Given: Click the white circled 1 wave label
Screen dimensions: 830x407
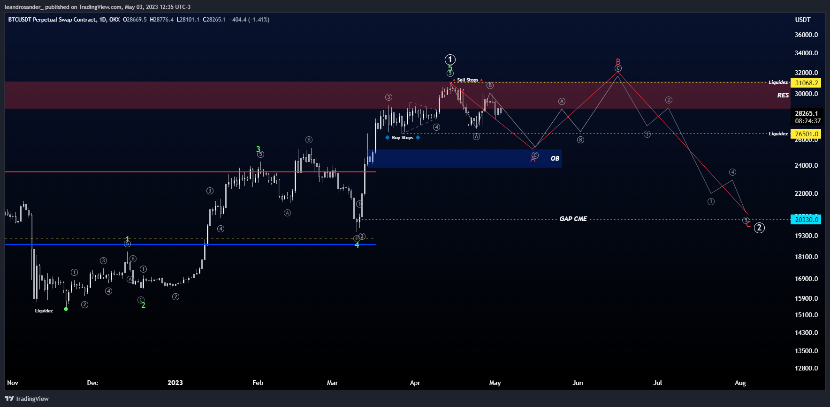Looking at the screenshot, I should coord(450,59).
